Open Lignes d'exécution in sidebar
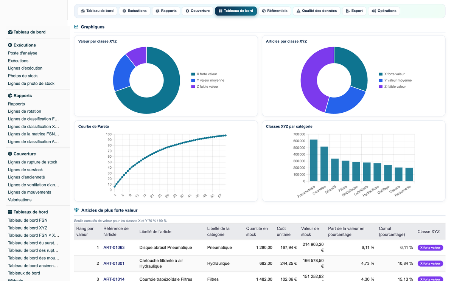Image resolution: width=454 pixels, height=281 pixels. [x=25, y=68]
